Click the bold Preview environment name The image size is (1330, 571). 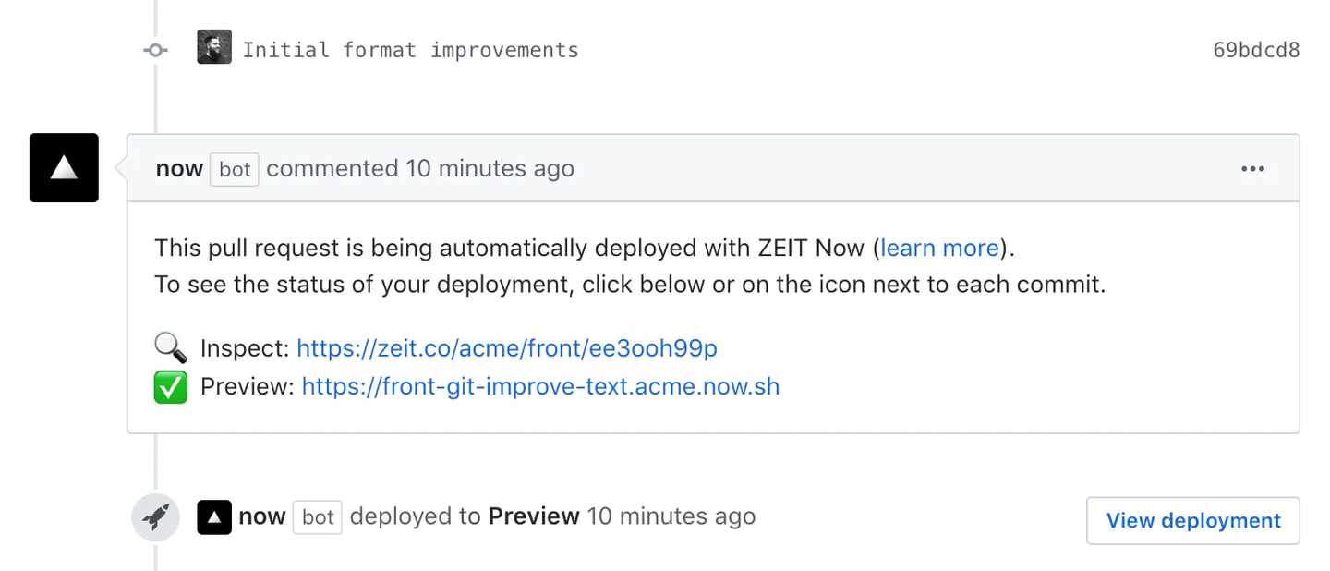(x=534, y=516)
